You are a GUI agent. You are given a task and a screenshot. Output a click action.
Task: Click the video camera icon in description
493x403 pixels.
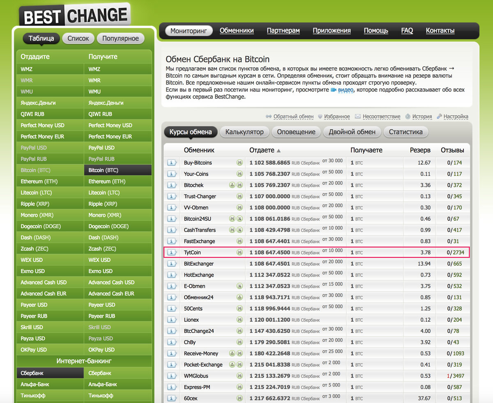click(x=334, y=90)
